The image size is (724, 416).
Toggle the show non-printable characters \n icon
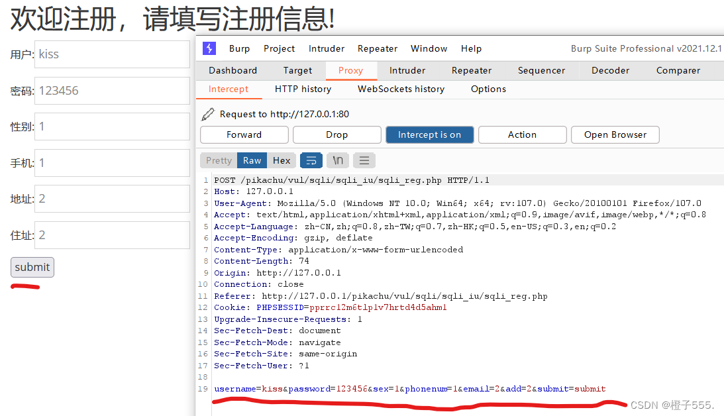pos(338,161)
